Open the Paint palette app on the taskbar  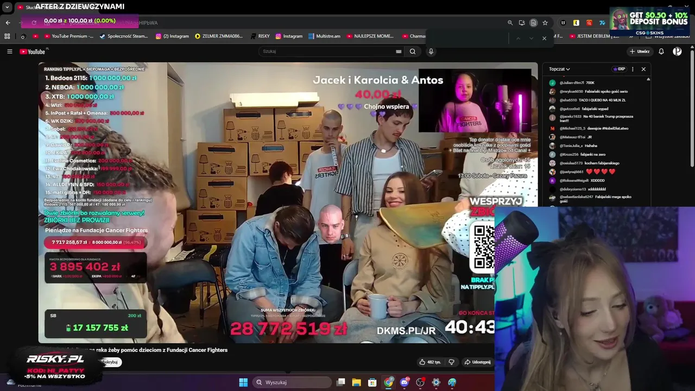click(x=452, y=382)
